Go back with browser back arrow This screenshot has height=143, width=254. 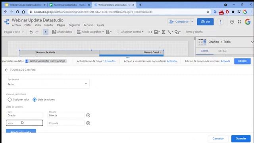[x=6, y=12]
